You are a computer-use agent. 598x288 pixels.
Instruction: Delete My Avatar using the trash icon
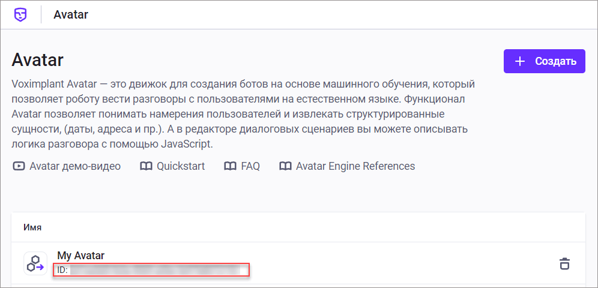tap(564, 263)
